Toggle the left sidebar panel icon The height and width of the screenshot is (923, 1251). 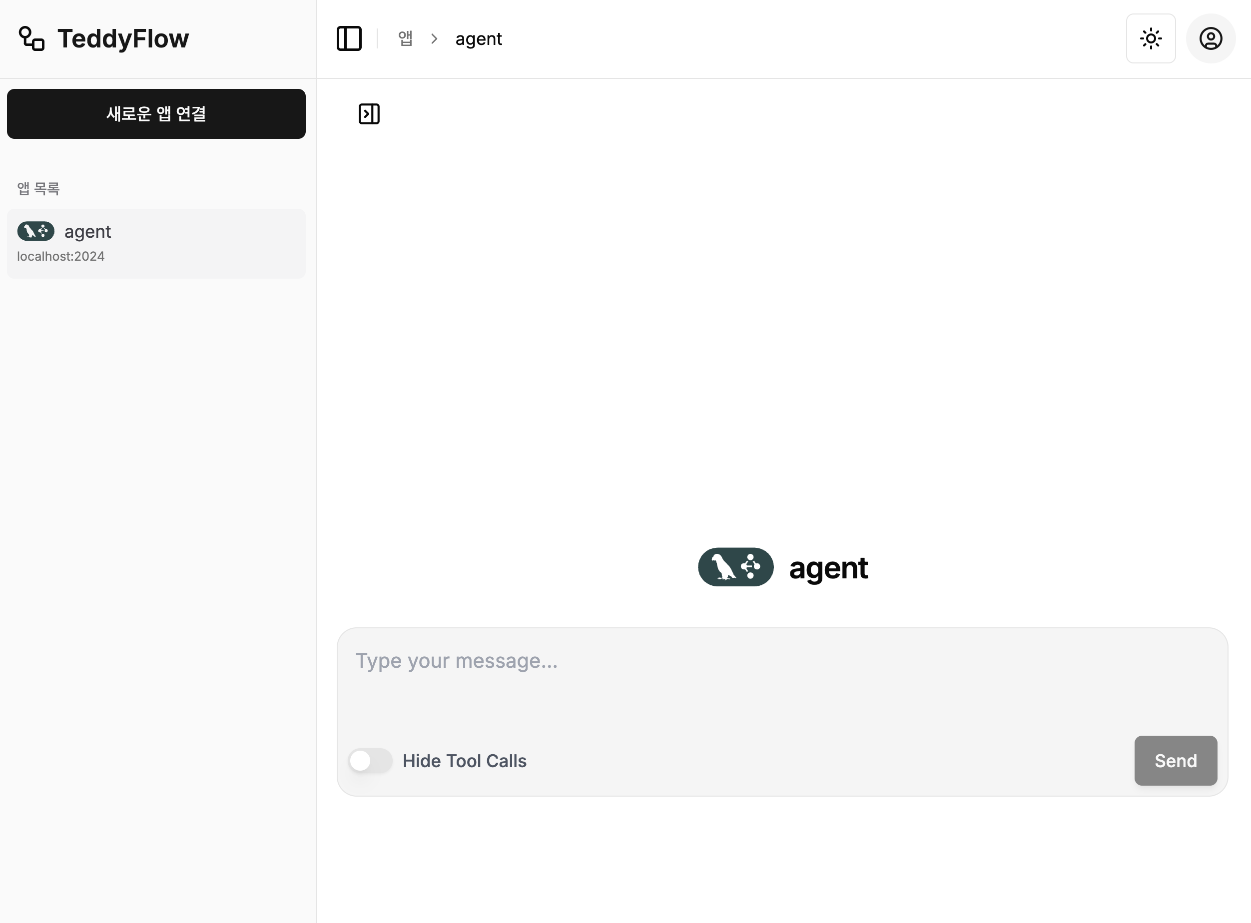349,38
